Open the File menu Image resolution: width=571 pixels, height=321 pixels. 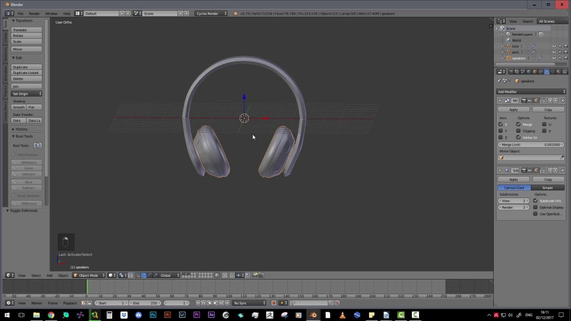[21, 13]
